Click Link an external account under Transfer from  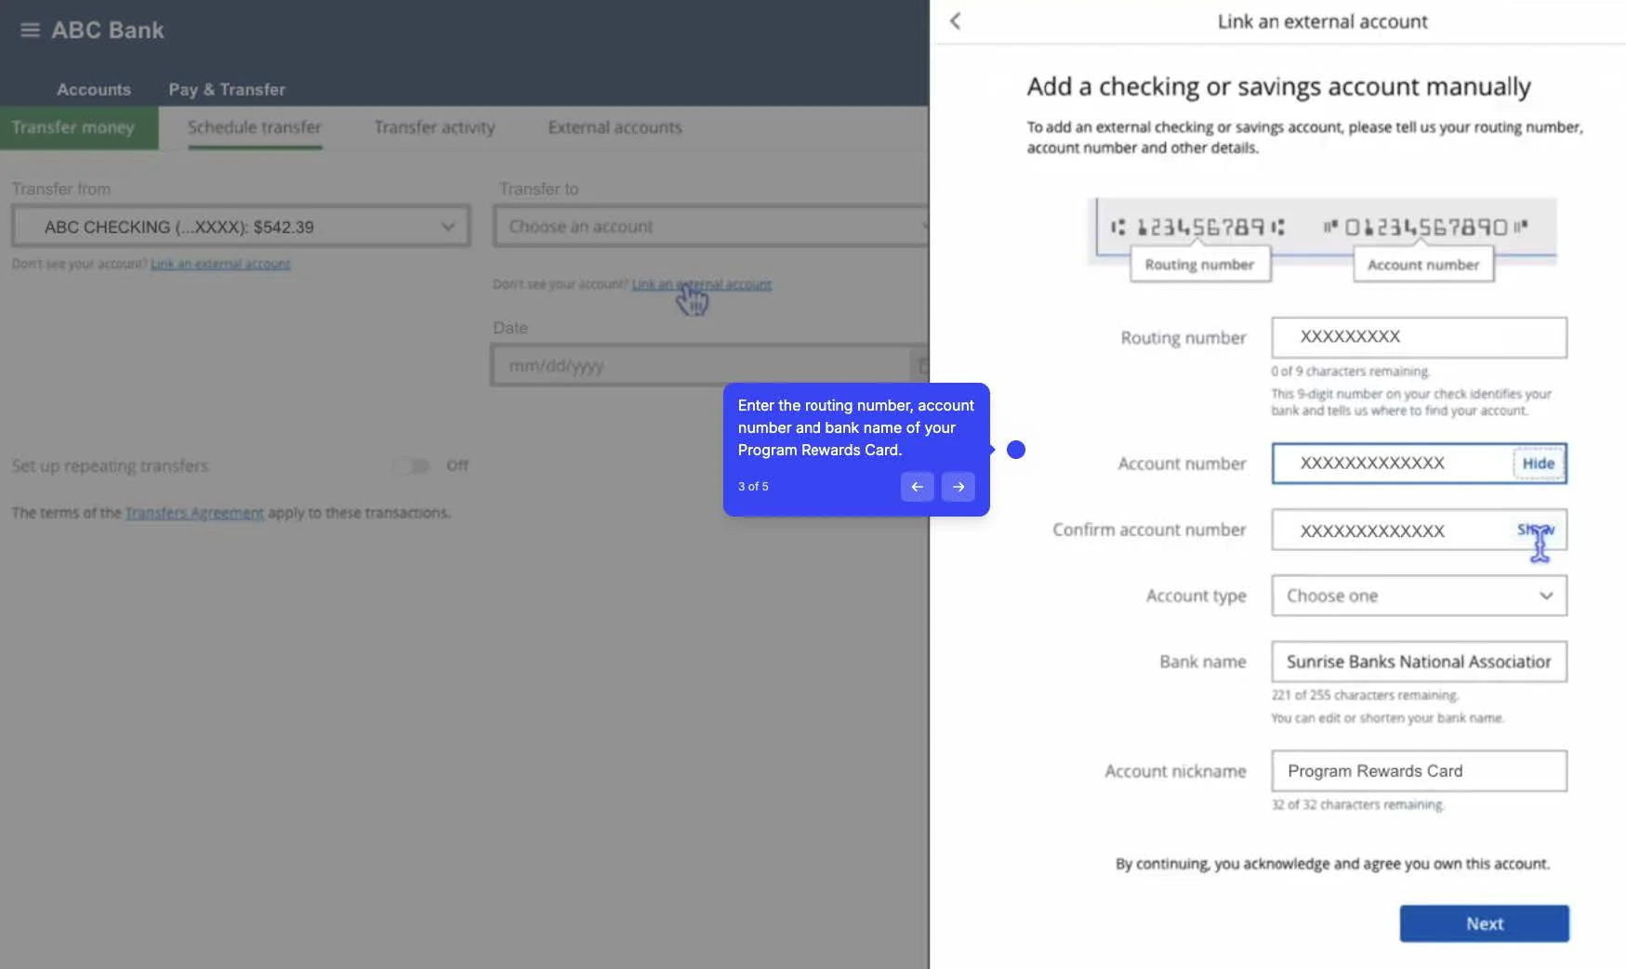tap(220, 264)
